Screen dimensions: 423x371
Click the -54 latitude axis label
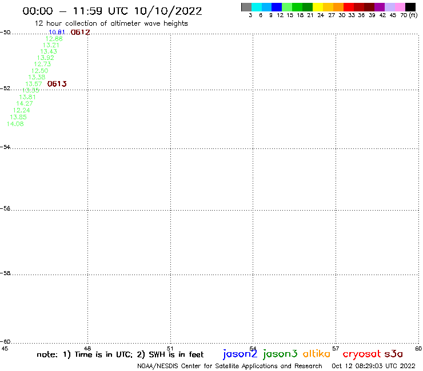pos(5,147)
